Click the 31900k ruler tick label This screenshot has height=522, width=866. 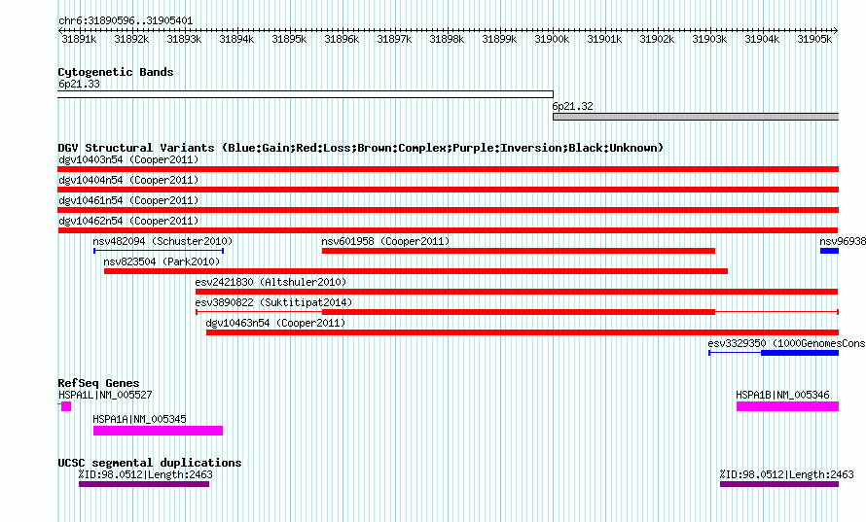(x=552, y=39)
